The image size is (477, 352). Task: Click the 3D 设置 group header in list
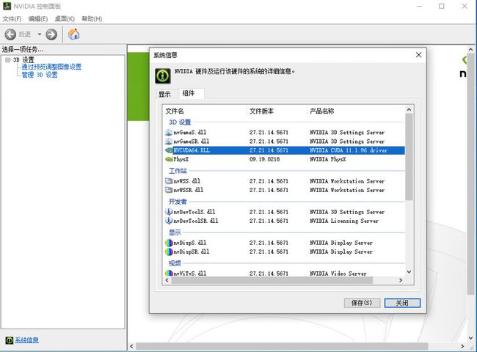(x=180, y=122)
